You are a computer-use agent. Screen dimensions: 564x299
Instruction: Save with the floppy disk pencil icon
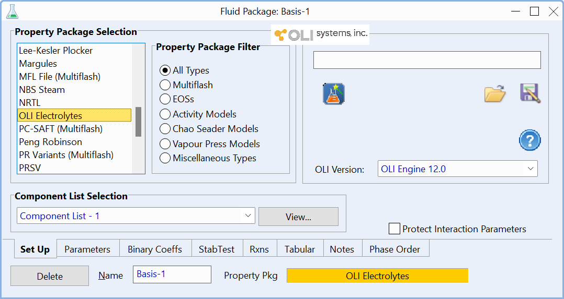[530, 93]
